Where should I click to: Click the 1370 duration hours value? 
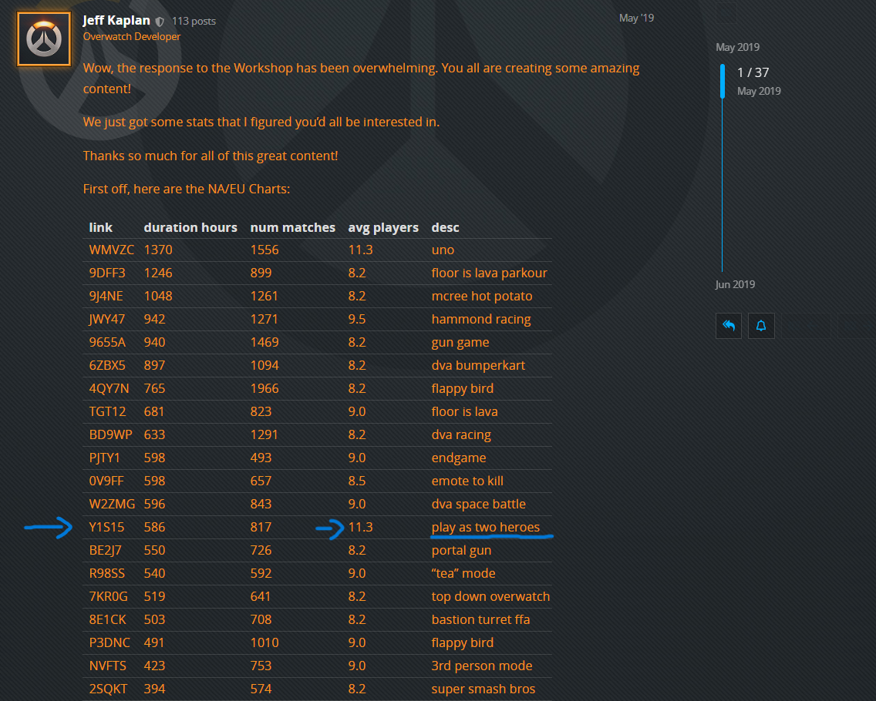(x=158, y=250)
